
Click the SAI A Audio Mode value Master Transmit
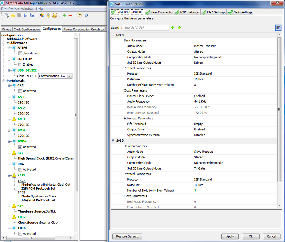click(205, 46)
